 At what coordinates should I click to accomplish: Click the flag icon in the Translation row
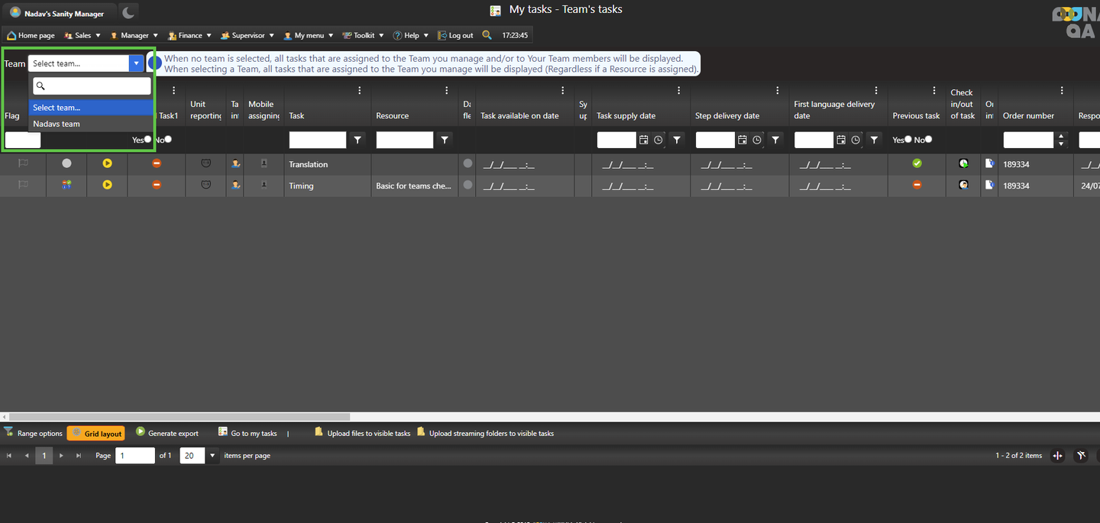(23, 163)
